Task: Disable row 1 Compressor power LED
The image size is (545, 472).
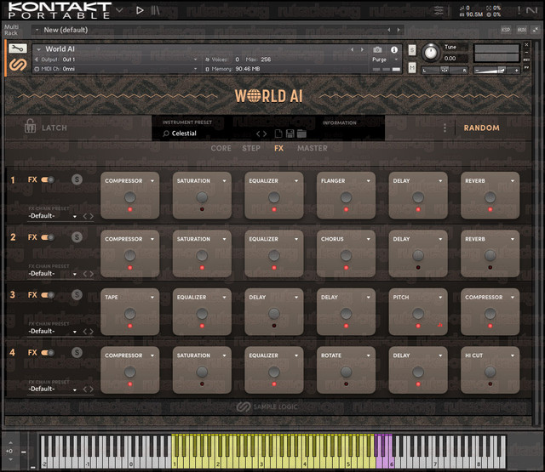Action: coord(130,209)
